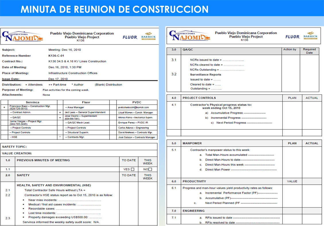Click 'HEALTH, SAFETY AND ENVIRONMENTAL (HSE)' heading
The height and width of the screenshot is (226, 324).
click(x=54, y=185)
